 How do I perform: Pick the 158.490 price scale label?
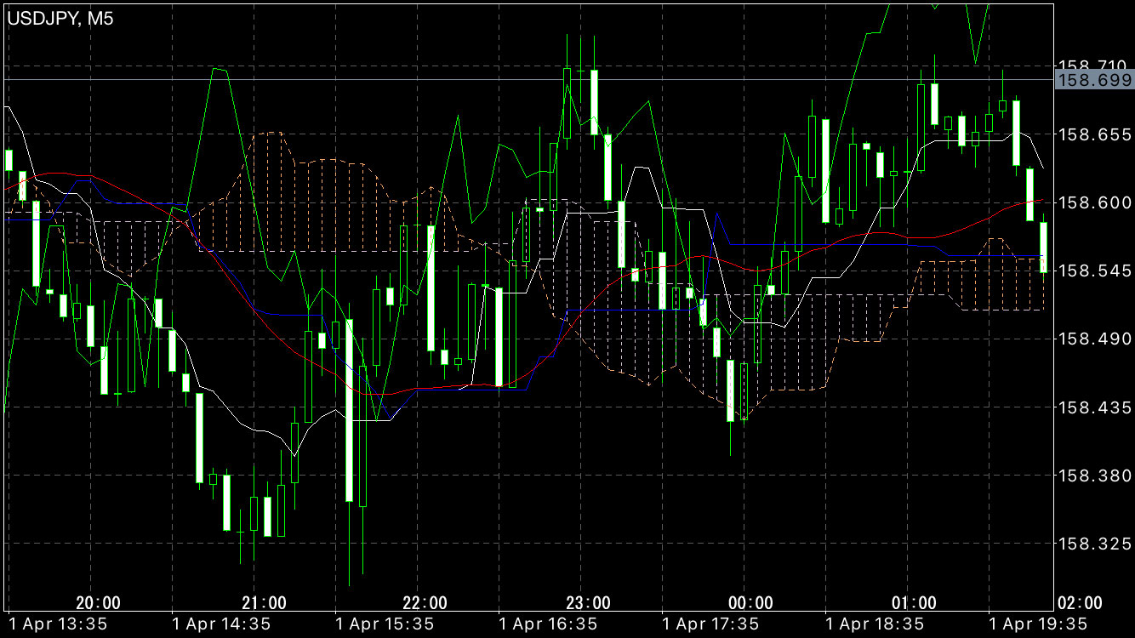1092,339
